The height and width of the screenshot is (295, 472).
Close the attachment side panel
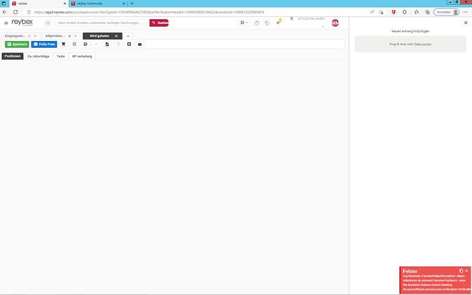[466, 23]
